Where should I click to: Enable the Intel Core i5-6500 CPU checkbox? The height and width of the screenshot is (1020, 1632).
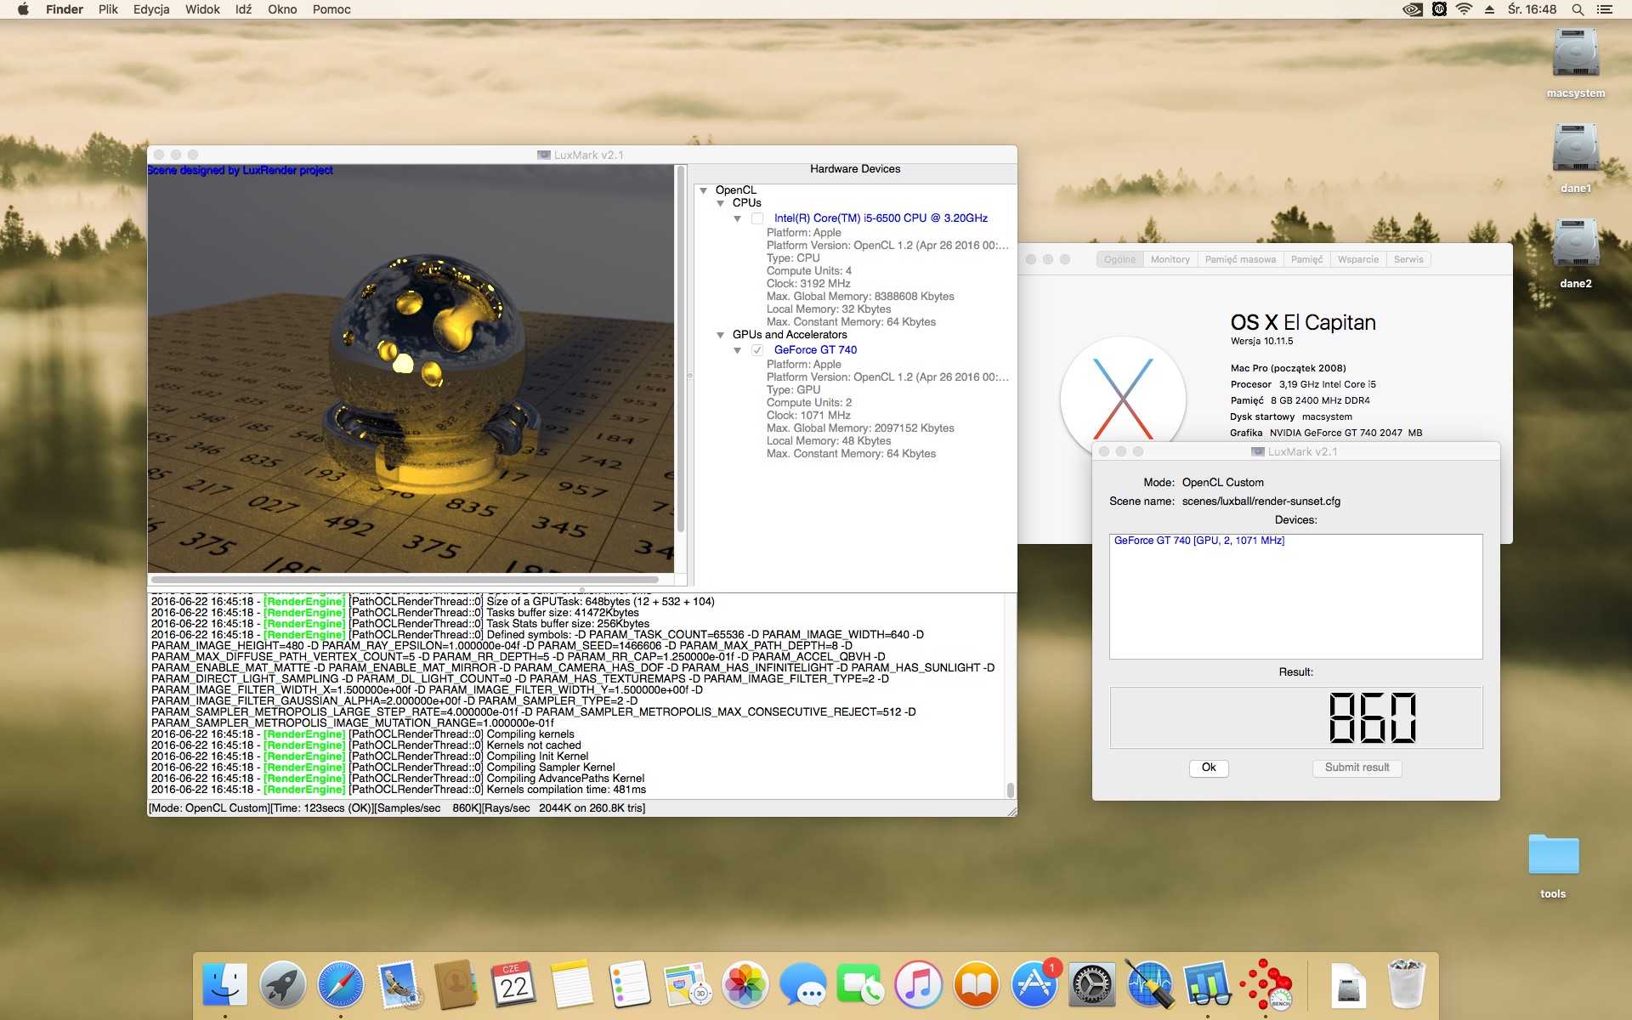click(757, 218)
